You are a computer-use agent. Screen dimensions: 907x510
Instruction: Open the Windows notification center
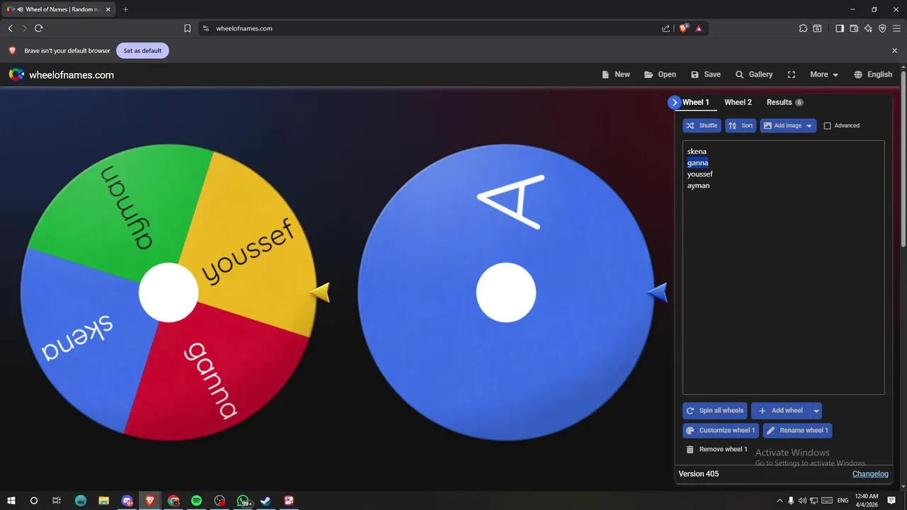pos(891,501)
